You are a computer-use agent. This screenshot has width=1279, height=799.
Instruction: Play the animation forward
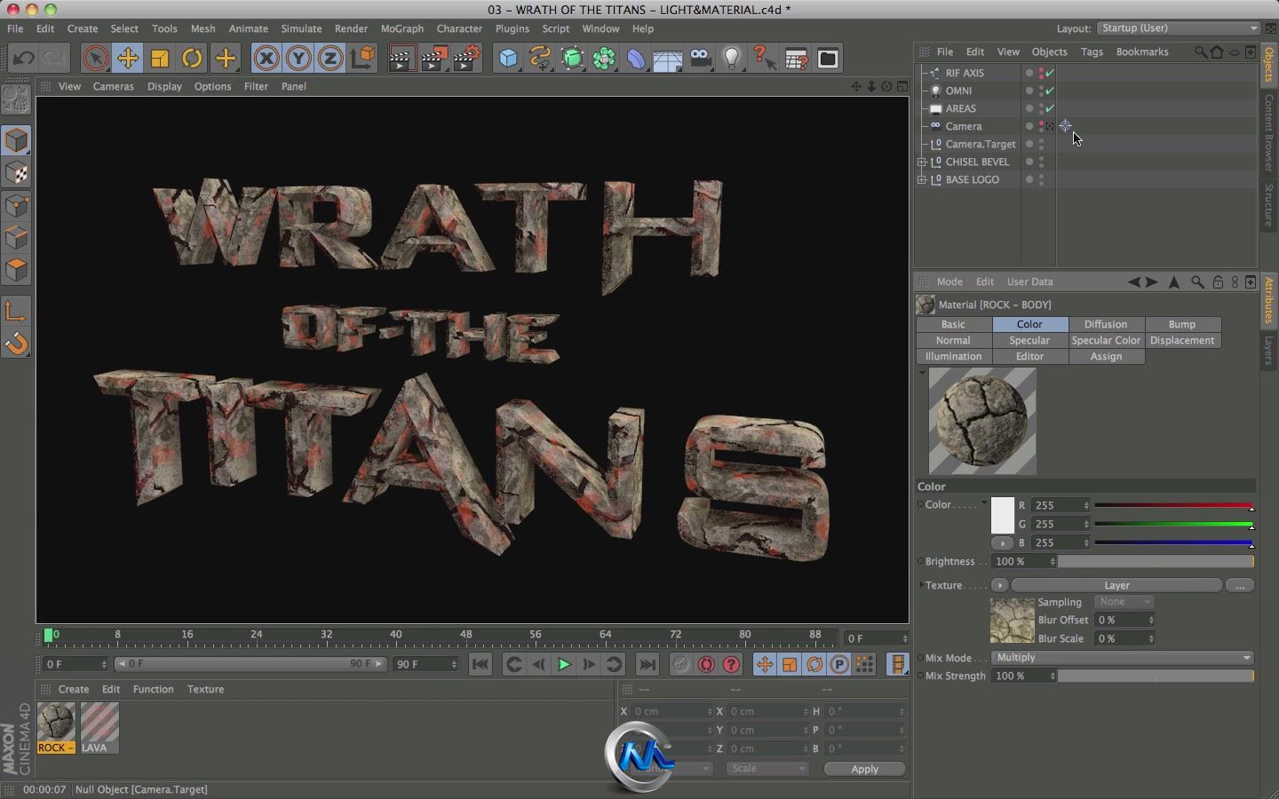564,664
